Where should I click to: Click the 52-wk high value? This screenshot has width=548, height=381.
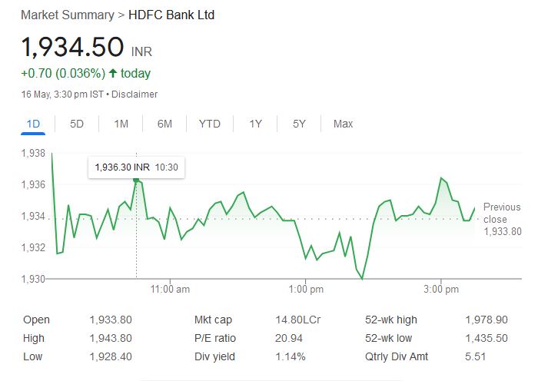tap(486, 320)
